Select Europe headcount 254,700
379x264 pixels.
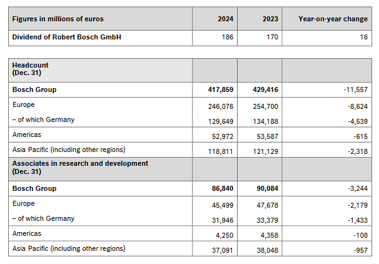point(266,106)
